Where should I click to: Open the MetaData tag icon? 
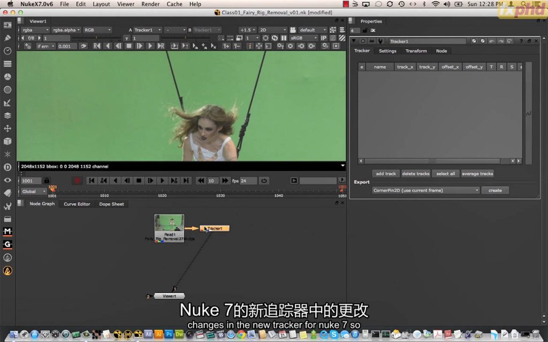(7, 193)
